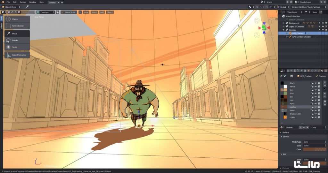Activate the Scale tool
The width and height of the screenshot is (328, 173).
[x=17, y=47]
